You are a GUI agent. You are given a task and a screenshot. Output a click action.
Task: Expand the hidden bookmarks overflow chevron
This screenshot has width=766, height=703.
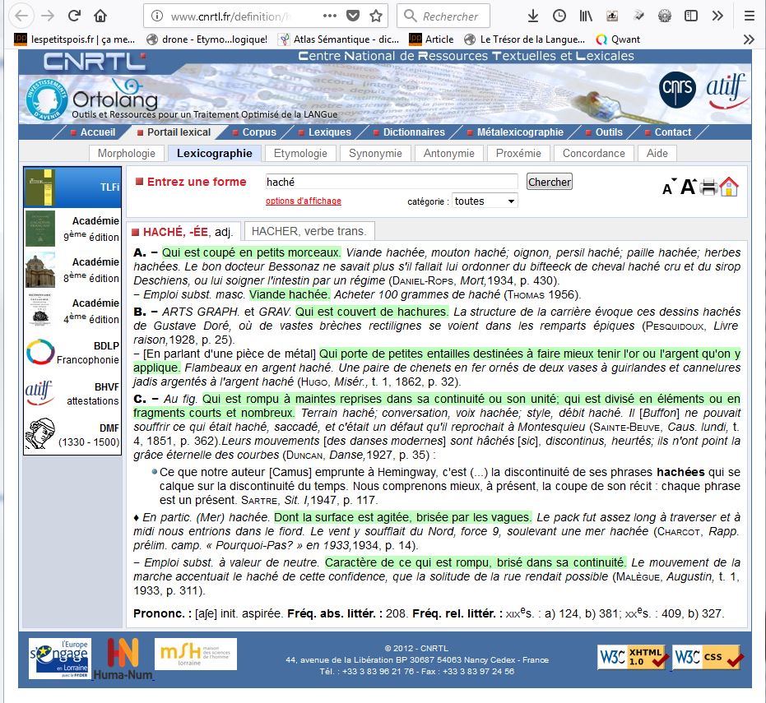pos(748,39)
